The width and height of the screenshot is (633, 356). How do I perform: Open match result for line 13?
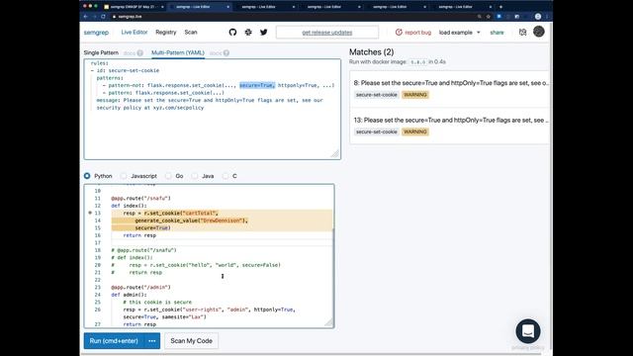[451, 126]
